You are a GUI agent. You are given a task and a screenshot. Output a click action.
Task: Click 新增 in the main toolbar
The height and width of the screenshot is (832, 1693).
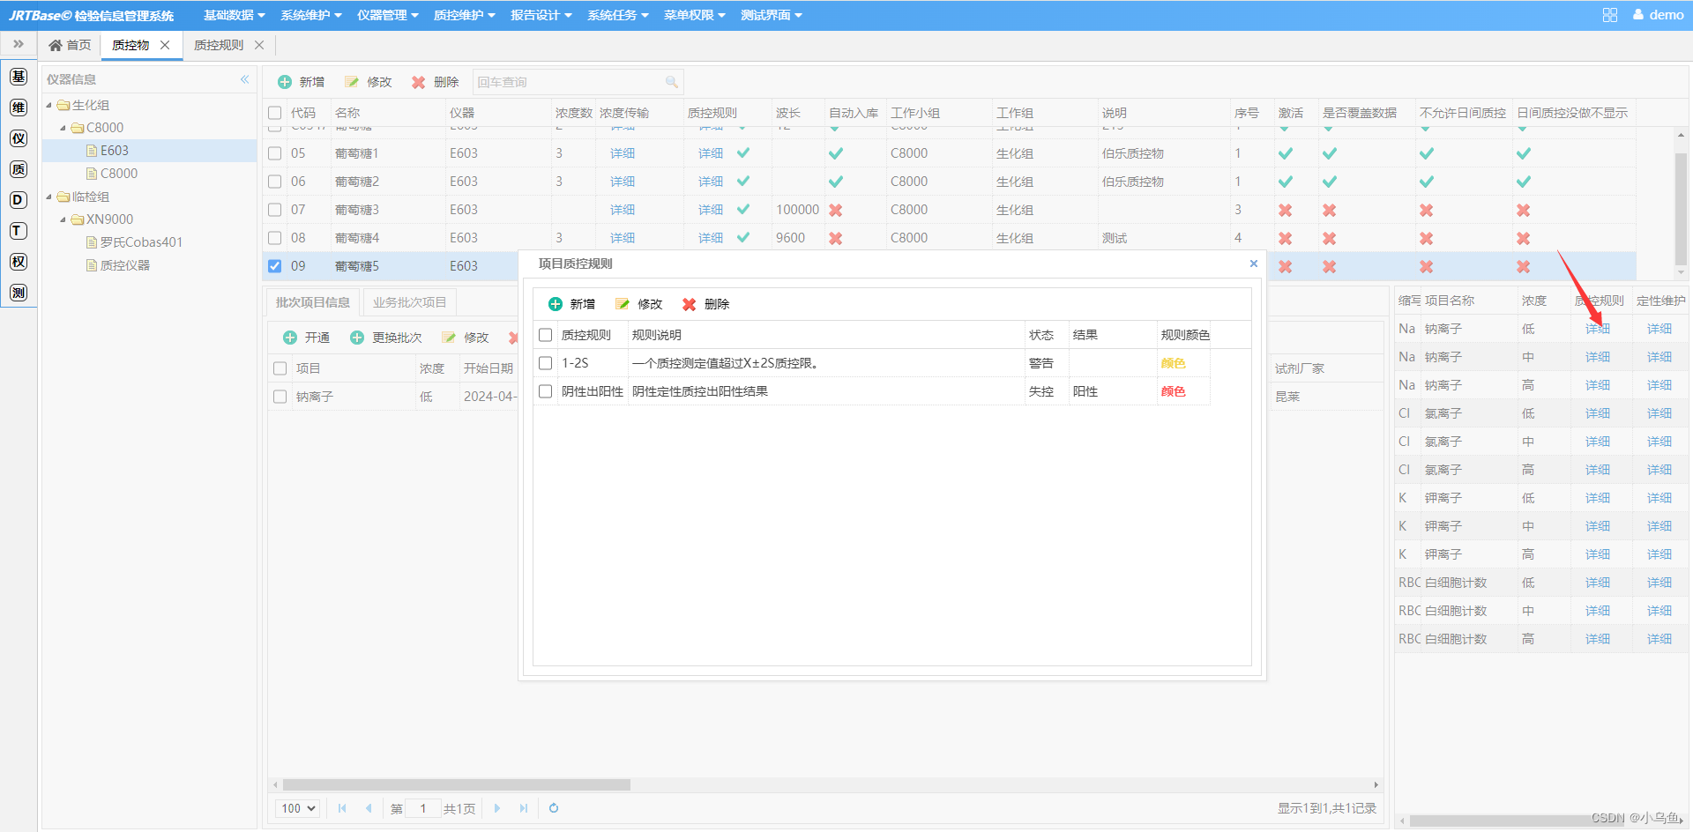[x=302, y=82]
